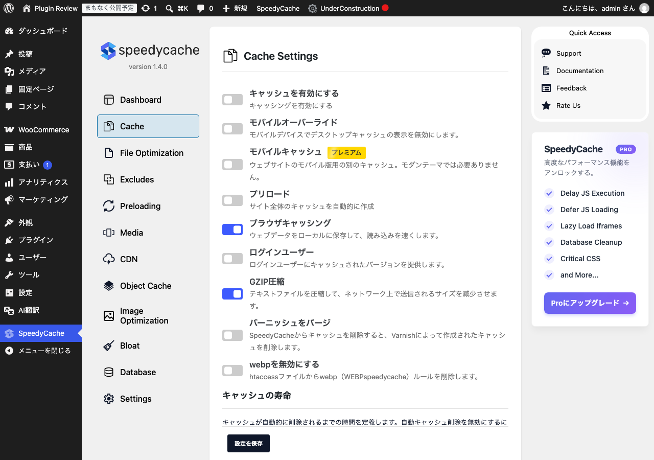Viewport: 654px width, 460px height.
Task: Click the ユーザー person icon
Action: pos(9,258)
